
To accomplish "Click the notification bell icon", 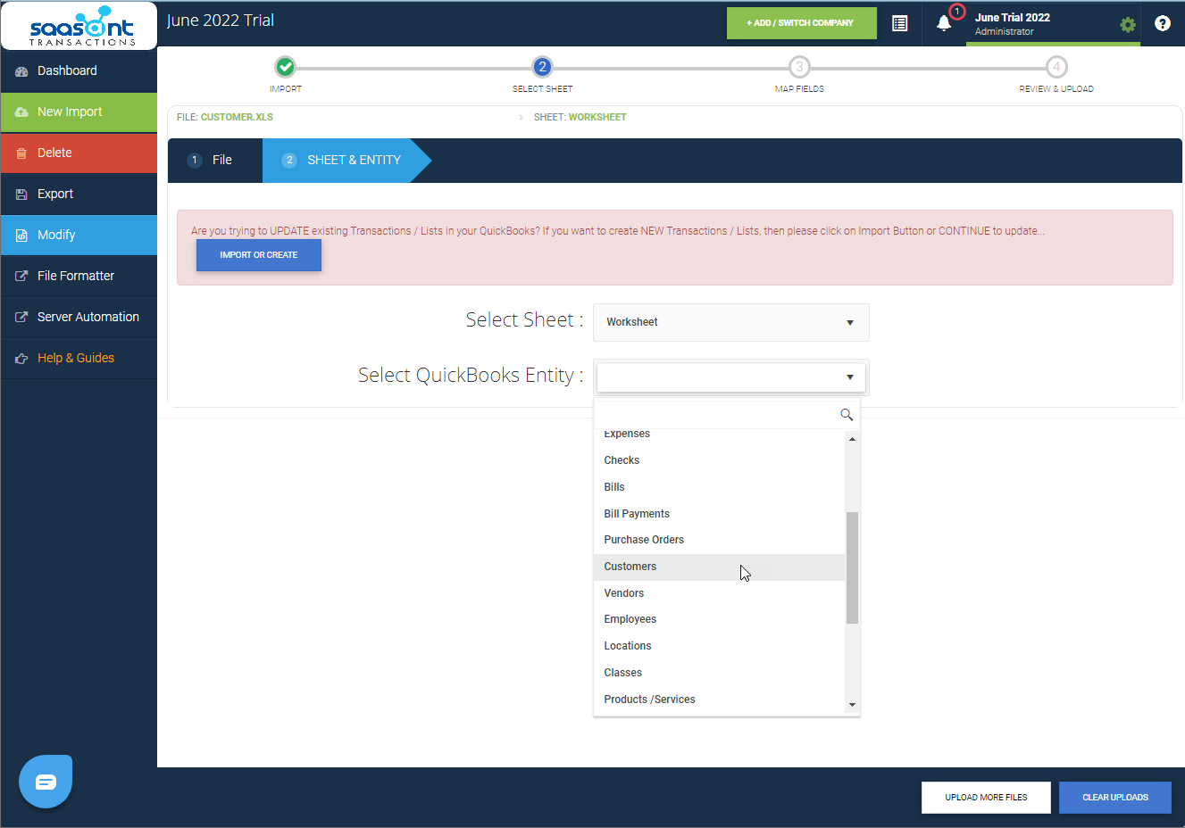I will tap(944, 23).
